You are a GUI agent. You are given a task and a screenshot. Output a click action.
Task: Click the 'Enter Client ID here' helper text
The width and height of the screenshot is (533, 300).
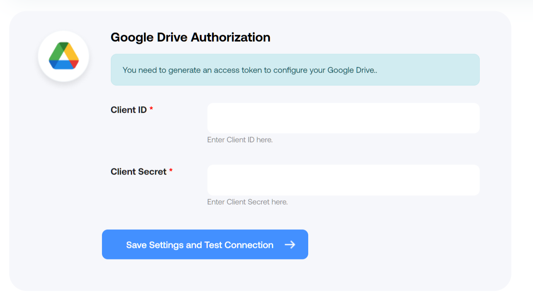(239, 140)
